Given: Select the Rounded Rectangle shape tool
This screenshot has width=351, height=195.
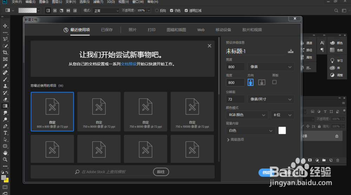Looking at the screenshot, I should click(x=5, y=146).
